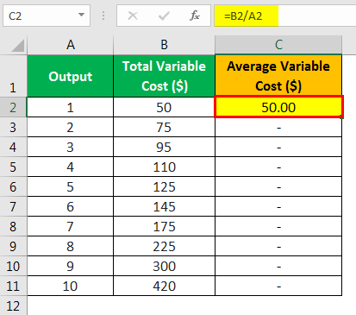Select the dash cell C6 beside 125
Viewport: 356px width, 315px height.
coord(278,186)
